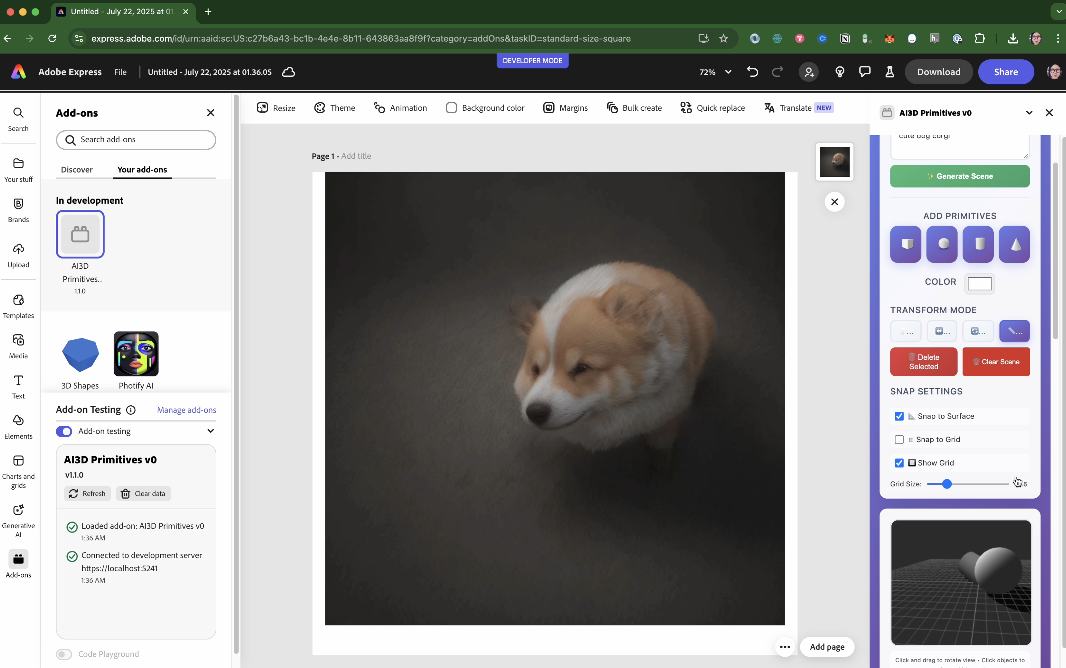Enable Snap to Grid checkbox

point(899,440)
